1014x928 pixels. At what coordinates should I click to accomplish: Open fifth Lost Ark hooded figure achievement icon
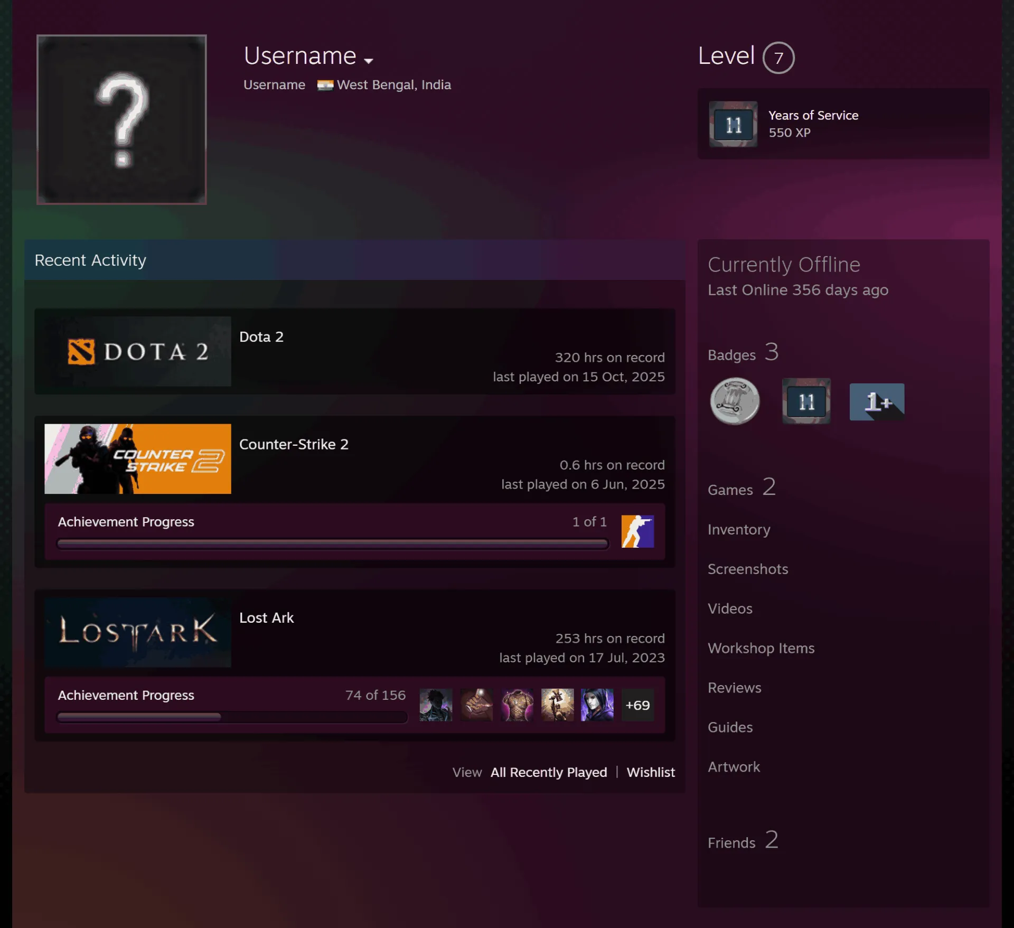point(597,705)
